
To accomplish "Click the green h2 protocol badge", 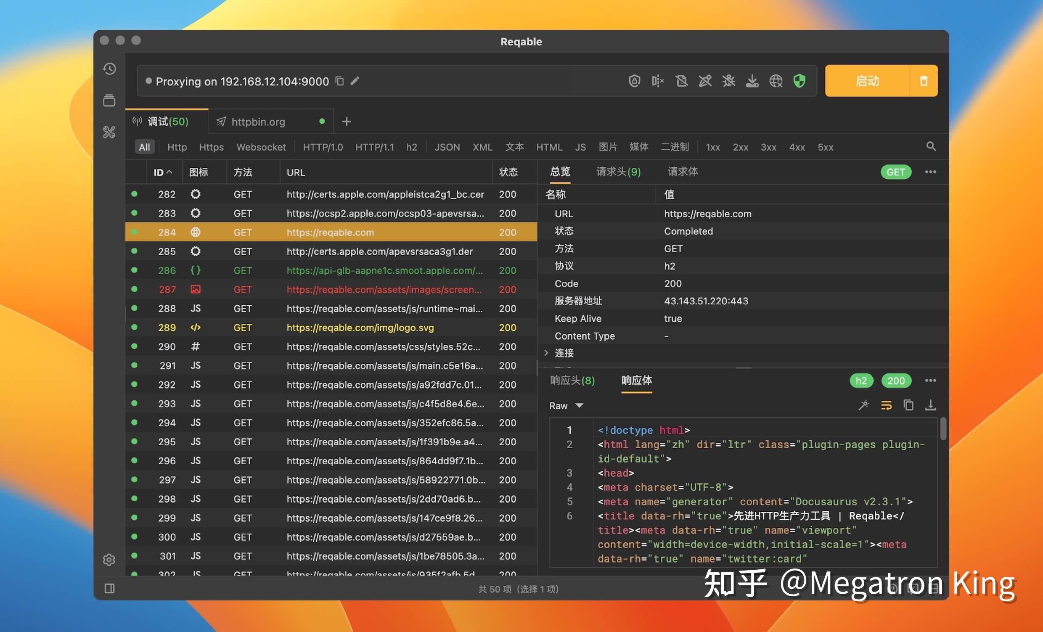I will point(861,381).
